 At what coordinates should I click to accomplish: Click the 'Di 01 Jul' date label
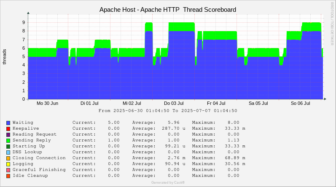(89, 103)
